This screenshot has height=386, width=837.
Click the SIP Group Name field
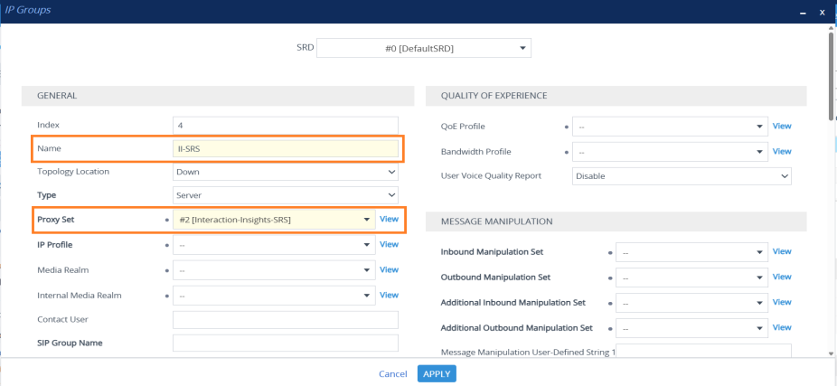[x=285, y=343]
